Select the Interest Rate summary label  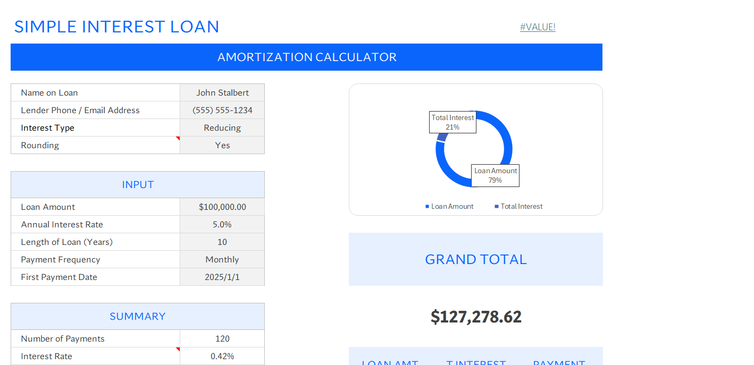click(x=95, y=356)
